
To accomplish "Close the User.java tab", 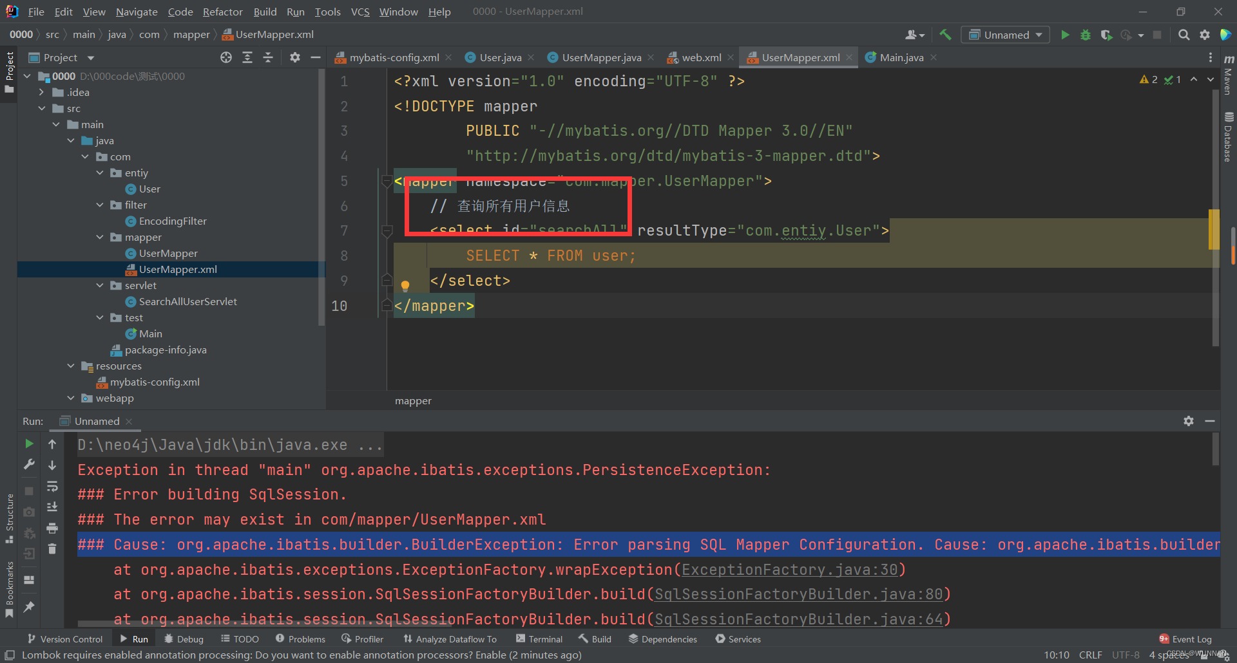I will pos(531,57).
